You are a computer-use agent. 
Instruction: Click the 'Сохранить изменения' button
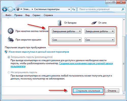click(x=88, y=91)
